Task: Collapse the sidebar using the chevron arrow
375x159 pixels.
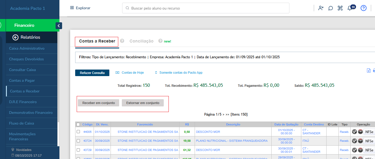Action: click(x=59, y=26)
